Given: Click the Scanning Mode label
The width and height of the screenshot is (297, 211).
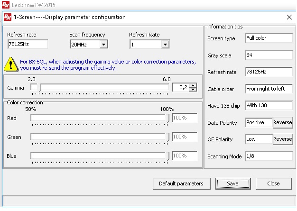Looking at the screenshot, I should coord(224,156).
